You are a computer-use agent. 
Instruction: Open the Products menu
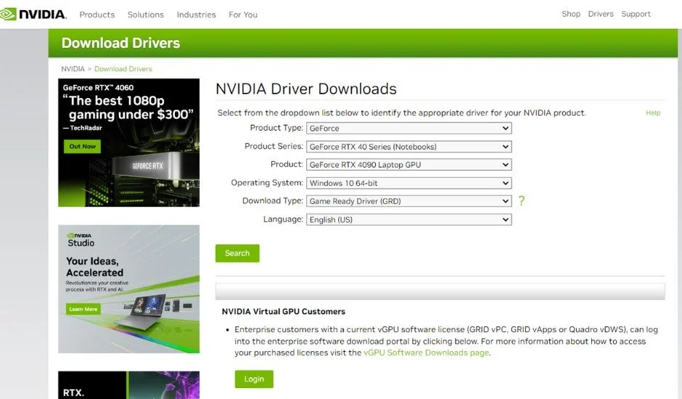pyautogui.click(x=97, y=15)
